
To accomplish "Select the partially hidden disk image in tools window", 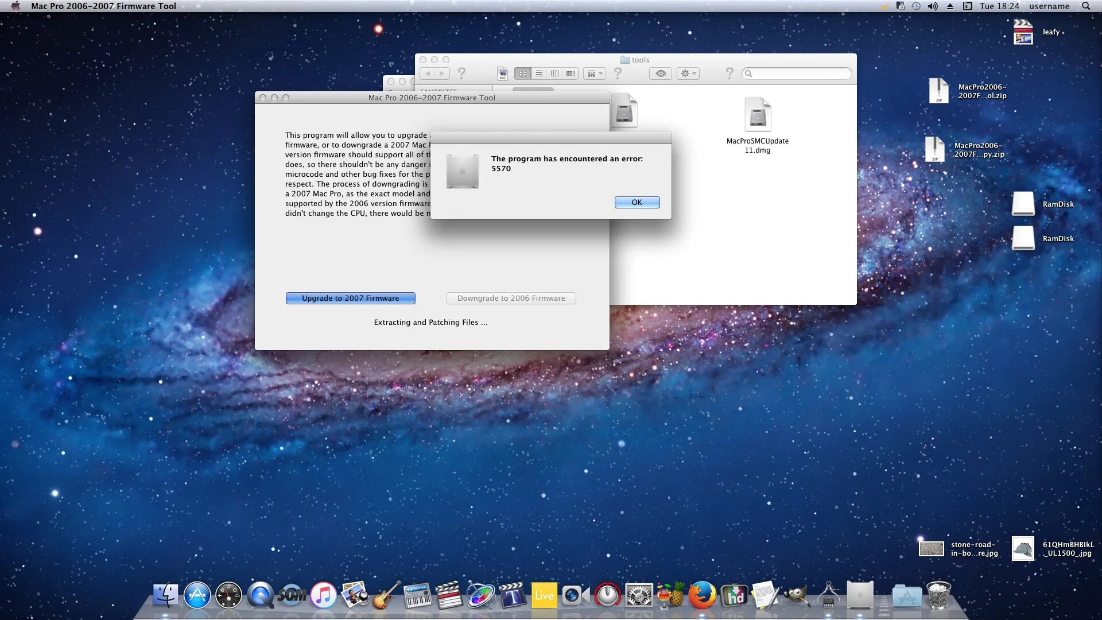I will [624, 110].
